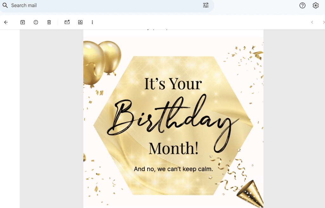Archive this email

point(23,22)
